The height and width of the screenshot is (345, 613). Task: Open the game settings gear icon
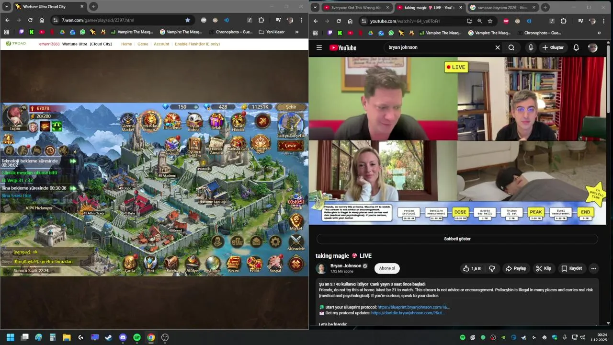click(275, 241)
